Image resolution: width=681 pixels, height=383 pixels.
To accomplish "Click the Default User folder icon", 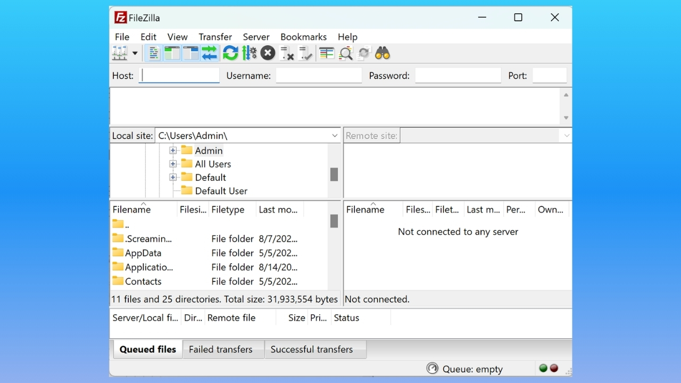I will click(x=187, y=190).
